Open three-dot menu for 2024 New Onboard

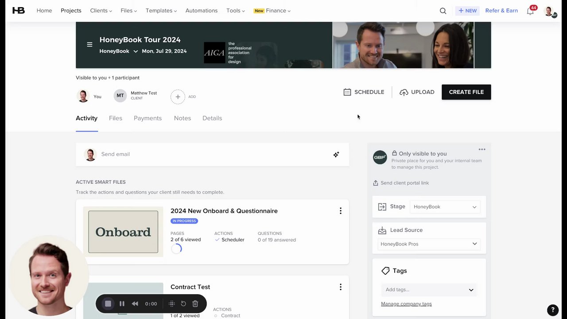pos(341,211)
